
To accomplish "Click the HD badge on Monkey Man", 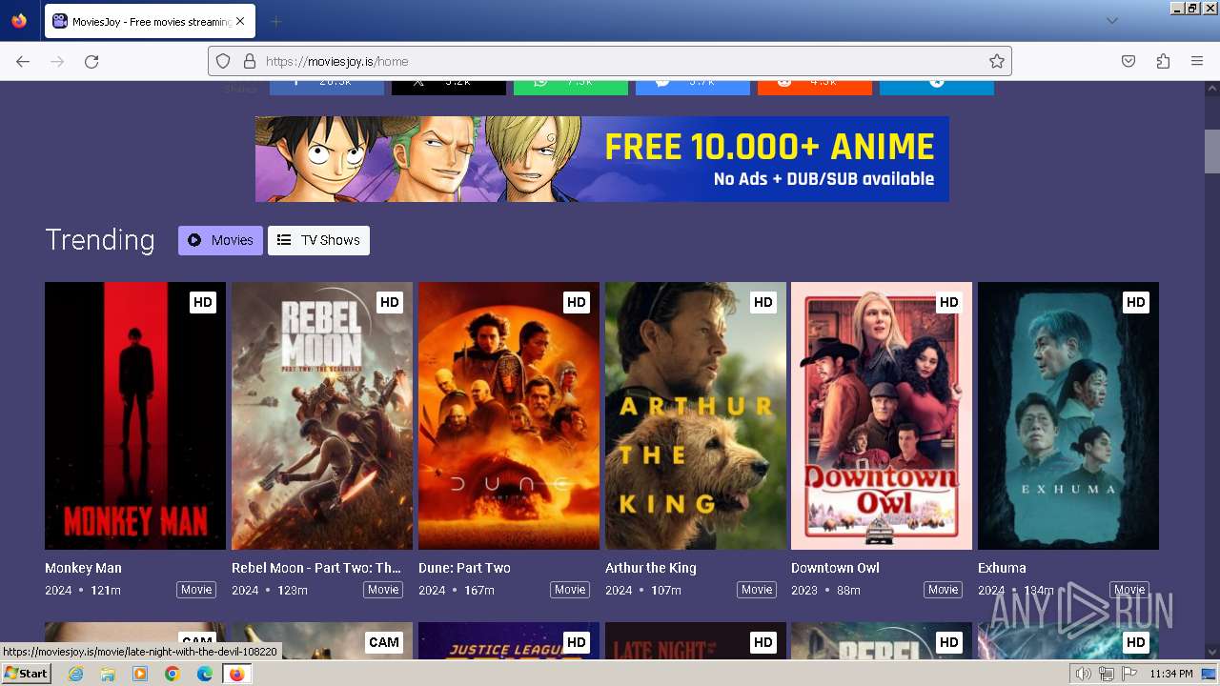I will [x=203, y=302].
